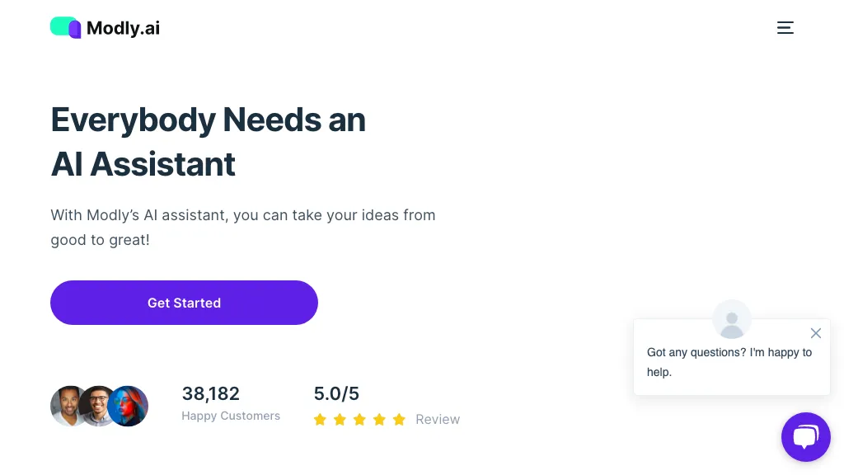Open the purple chat launcher bubble

tap(805, 437)
